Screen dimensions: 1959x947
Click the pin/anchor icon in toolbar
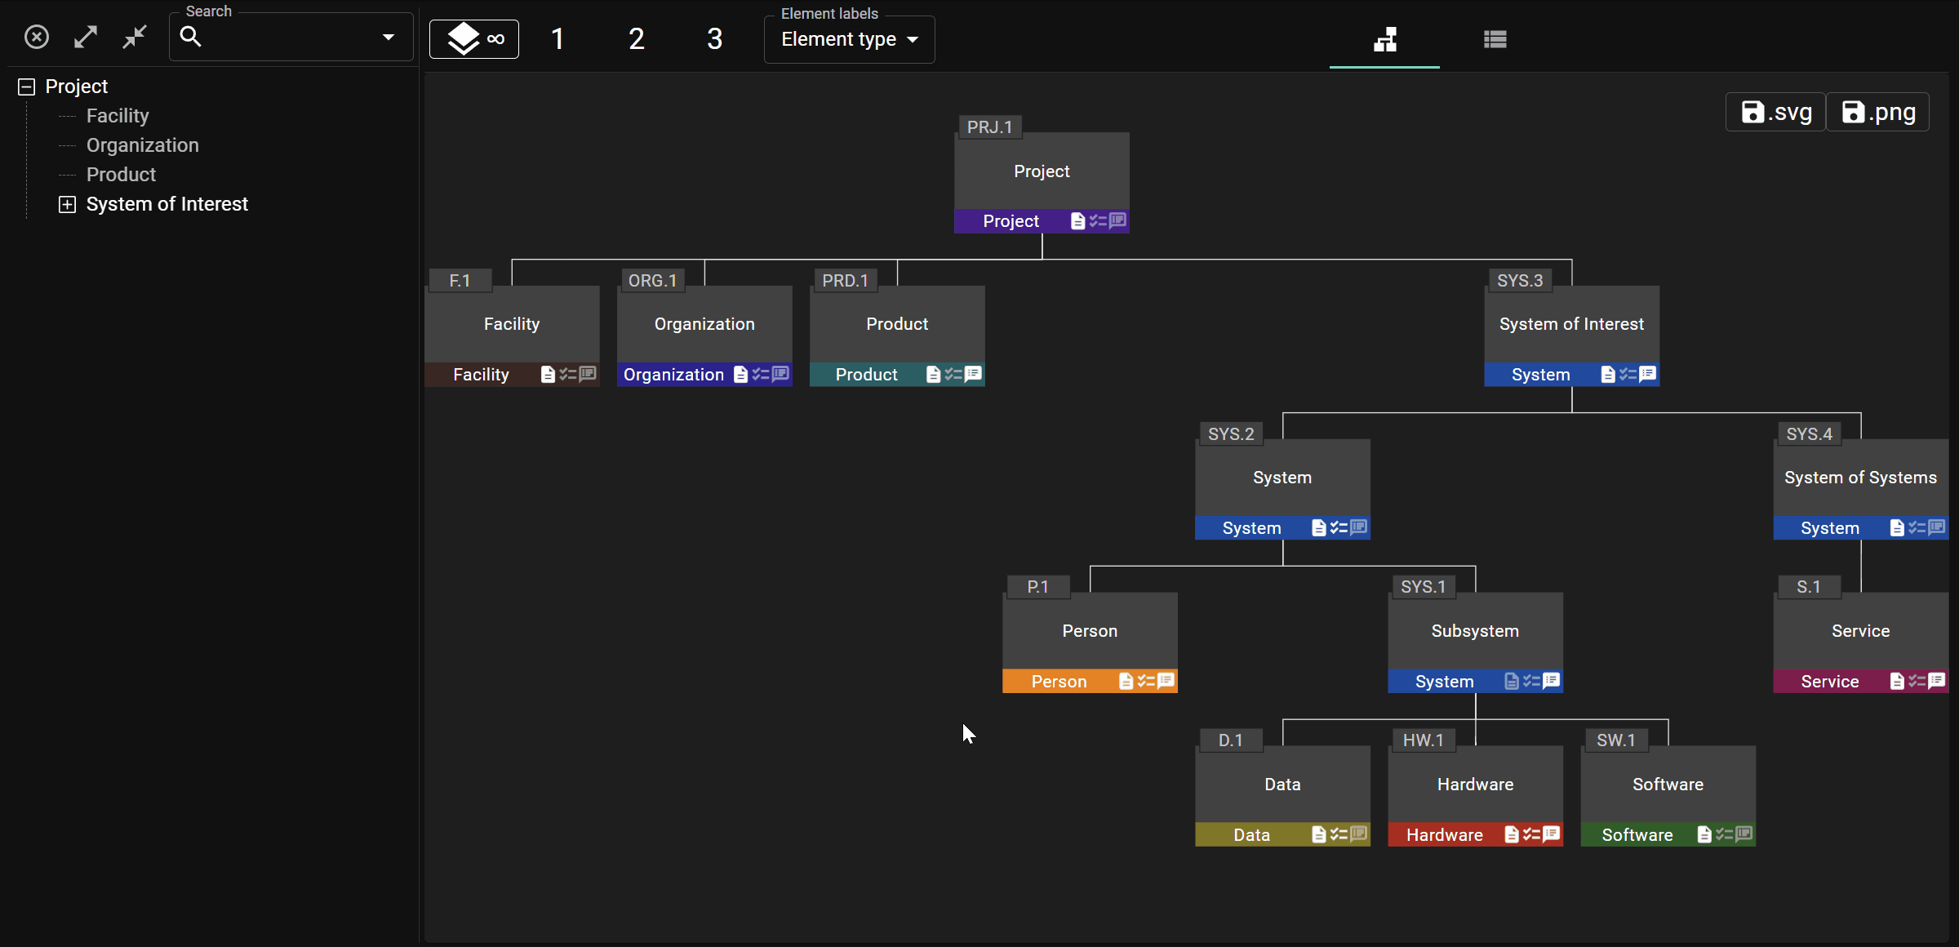pos(135,35)
